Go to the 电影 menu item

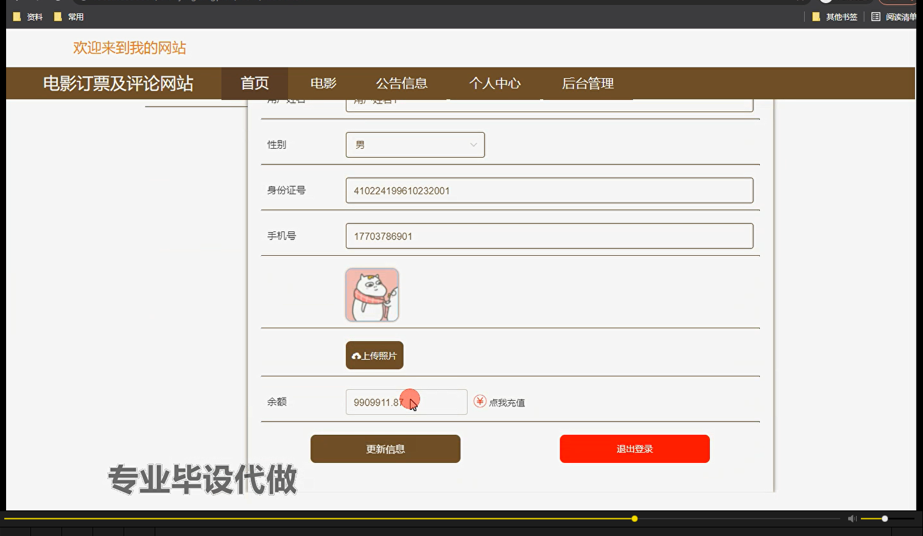(x=323, y=83)
